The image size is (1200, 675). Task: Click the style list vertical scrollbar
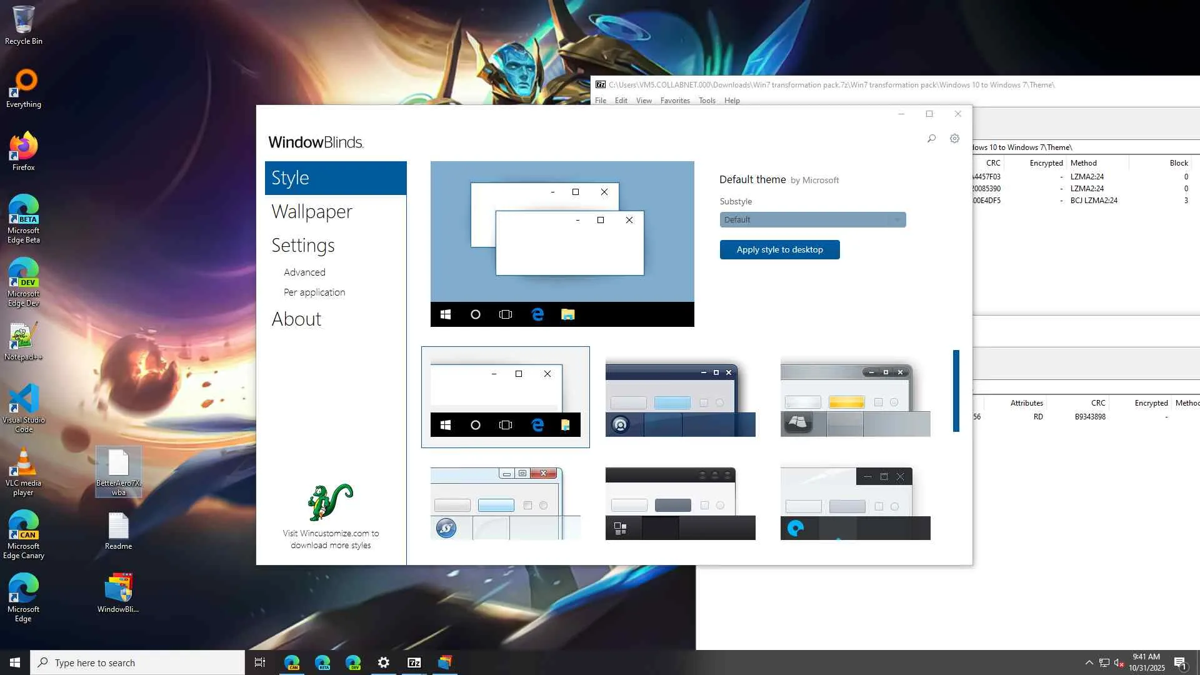click(956, 391)
